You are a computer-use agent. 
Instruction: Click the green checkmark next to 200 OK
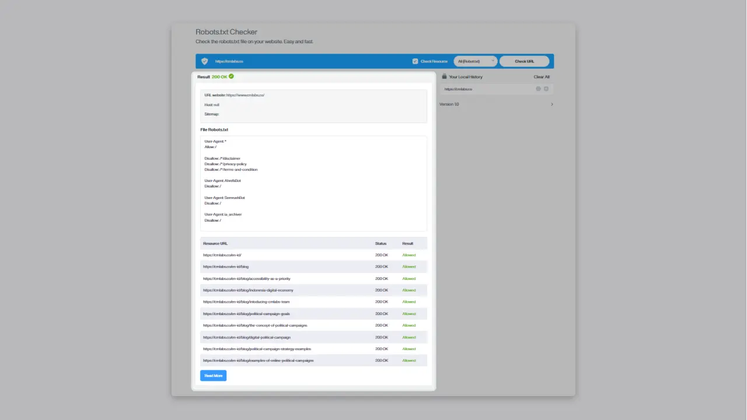[231, 76]
